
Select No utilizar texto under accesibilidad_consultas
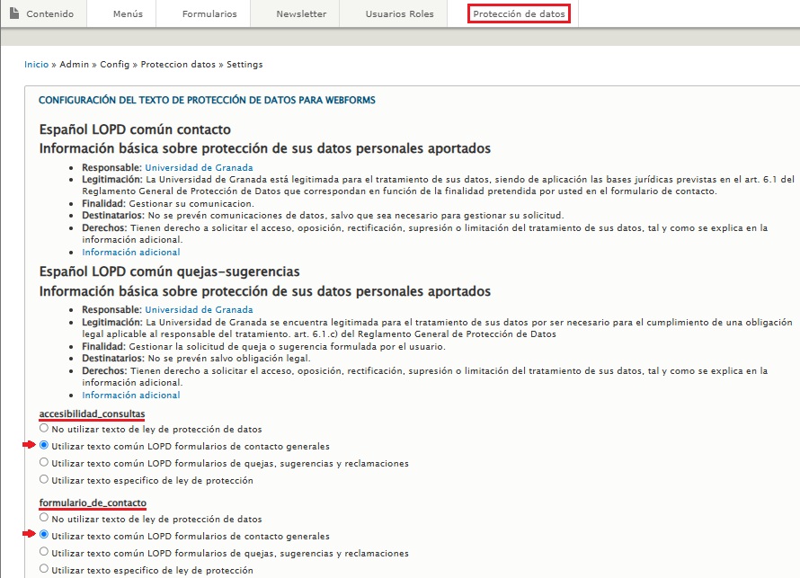click(x=43, y=428)
